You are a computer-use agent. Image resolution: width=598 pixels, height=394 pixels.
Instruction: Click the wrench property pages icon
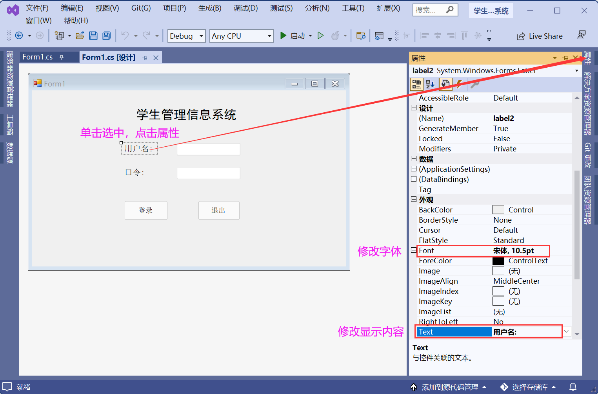474,84
